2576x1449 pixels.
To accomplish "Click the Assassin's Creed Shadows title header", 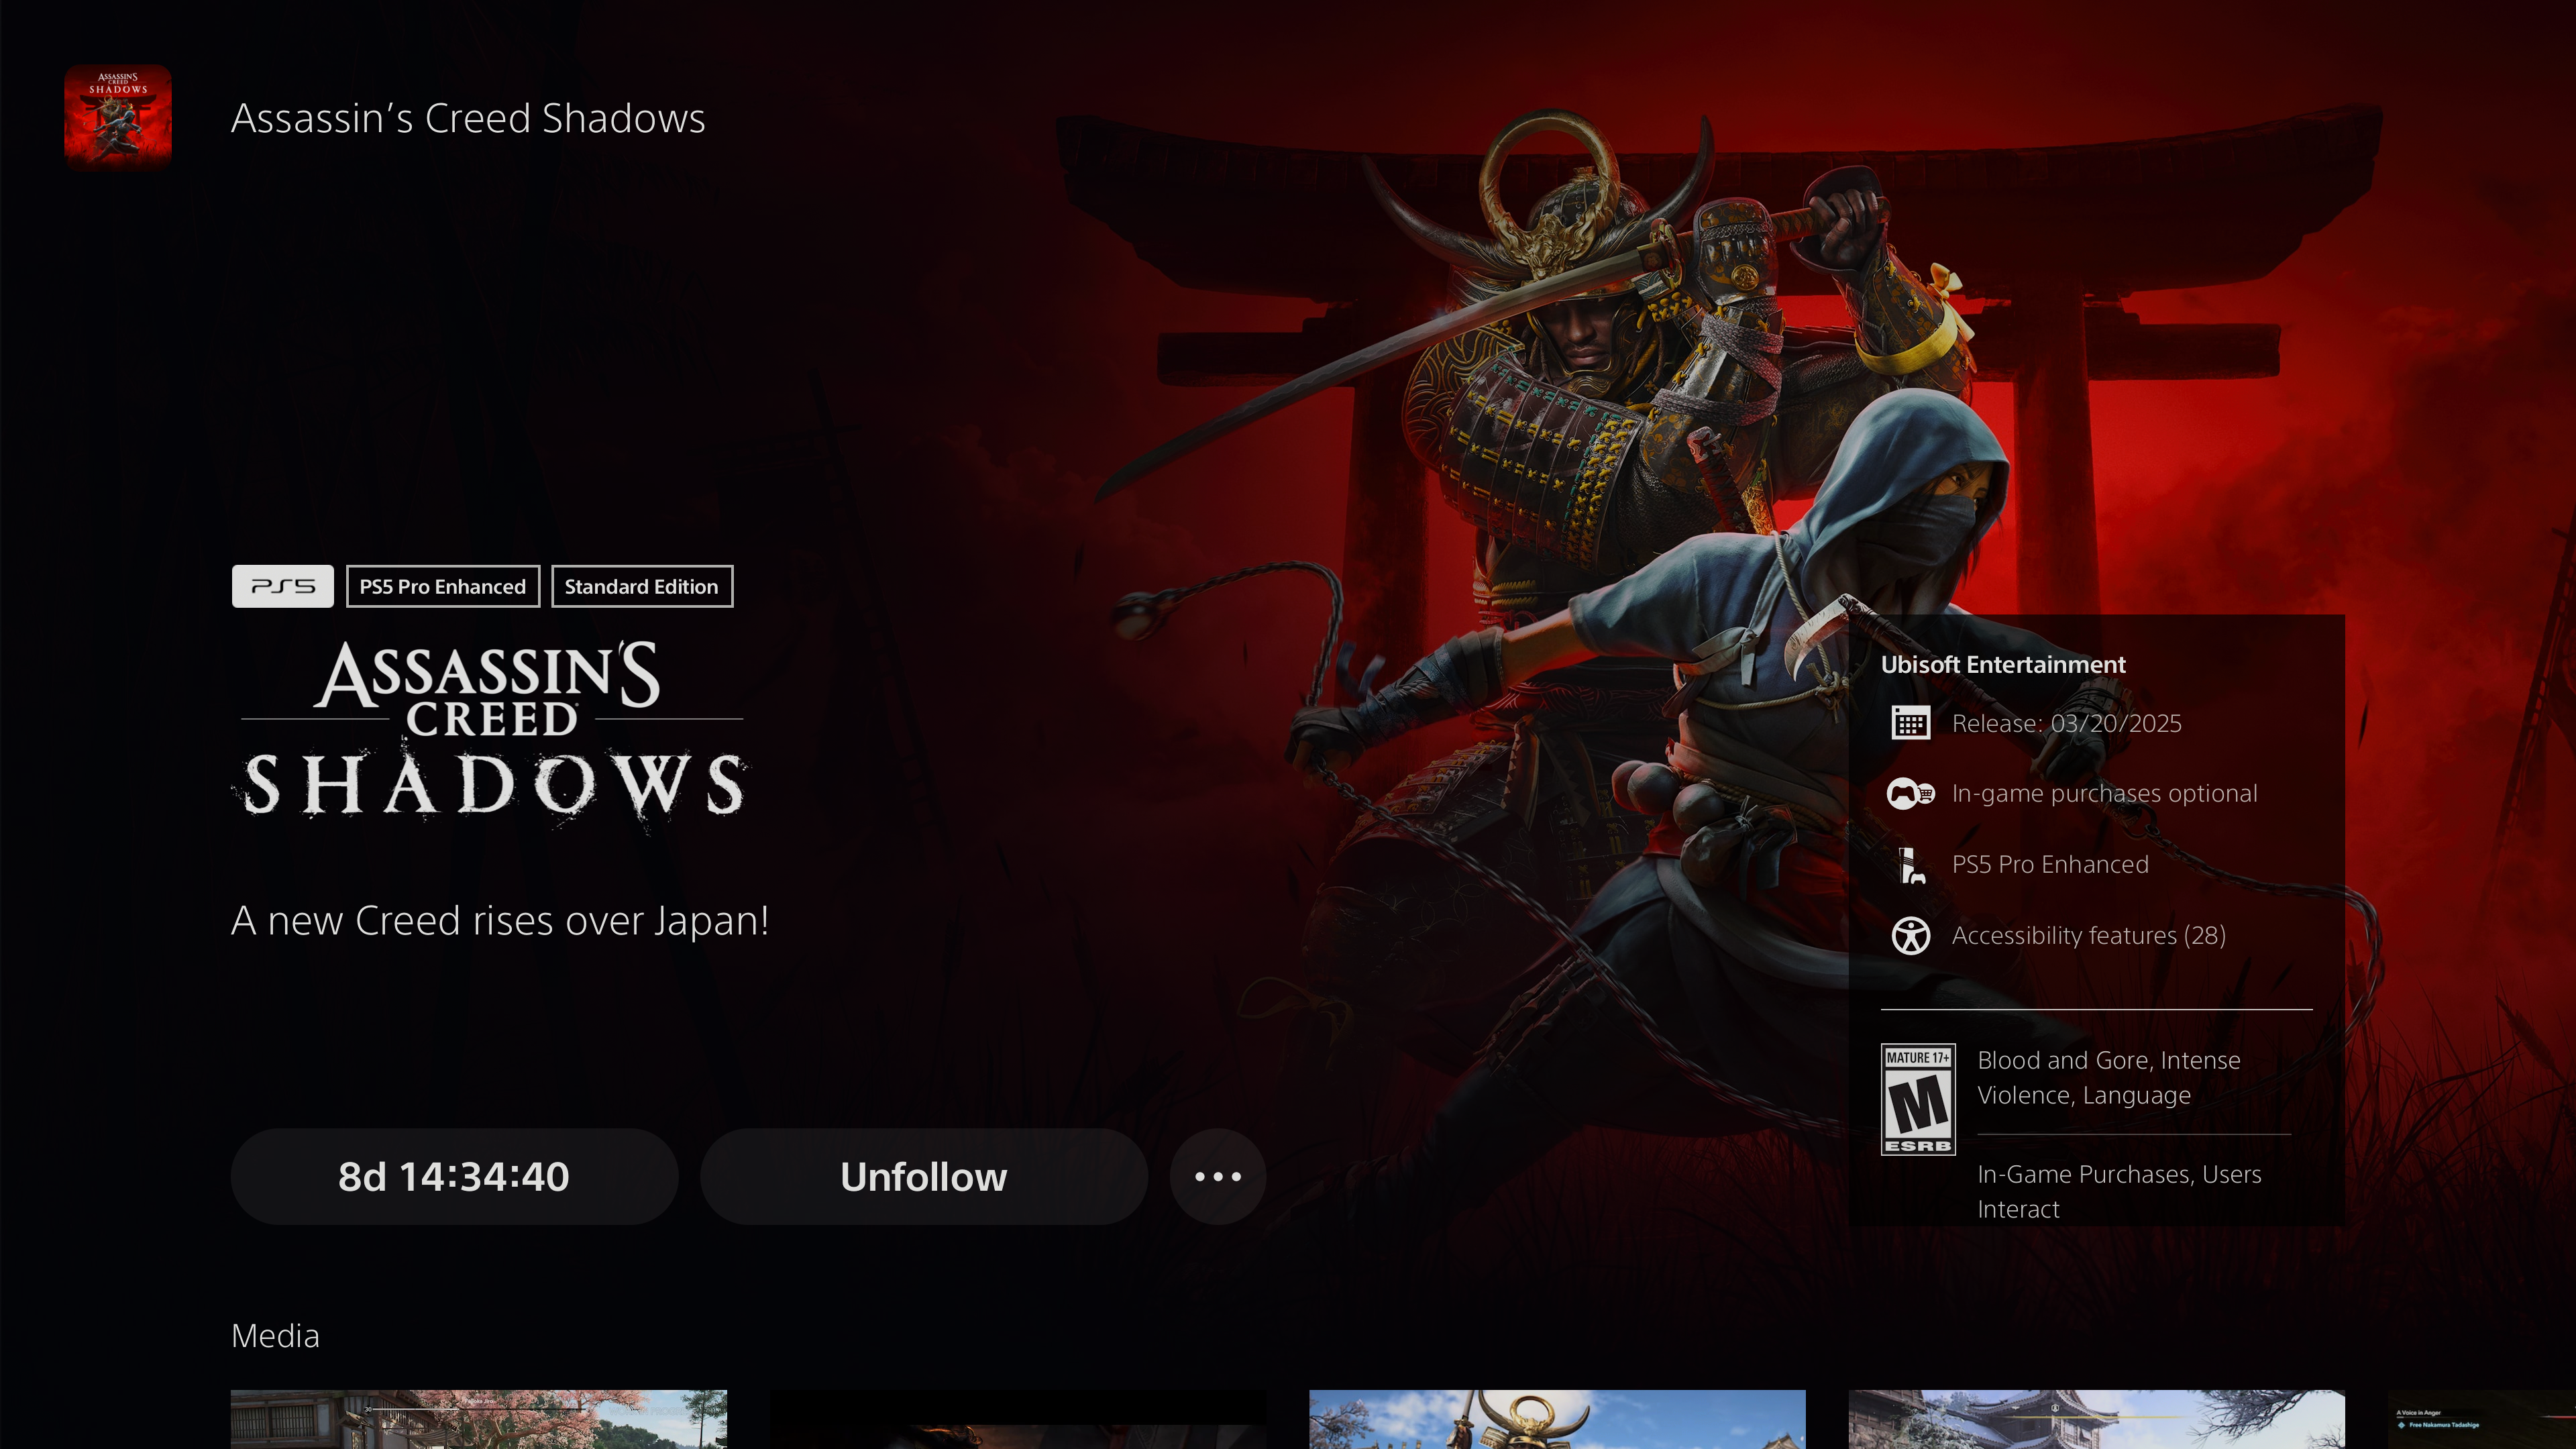I will point(468,118).
